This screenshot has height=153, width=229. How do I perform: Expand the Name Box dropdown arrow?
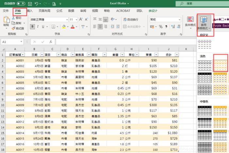[21, 42]
